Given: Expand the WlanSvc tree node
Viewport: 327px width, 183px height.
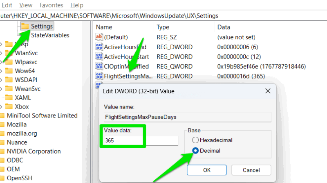Looking at the screenshot, I should [x=1, y=53].
